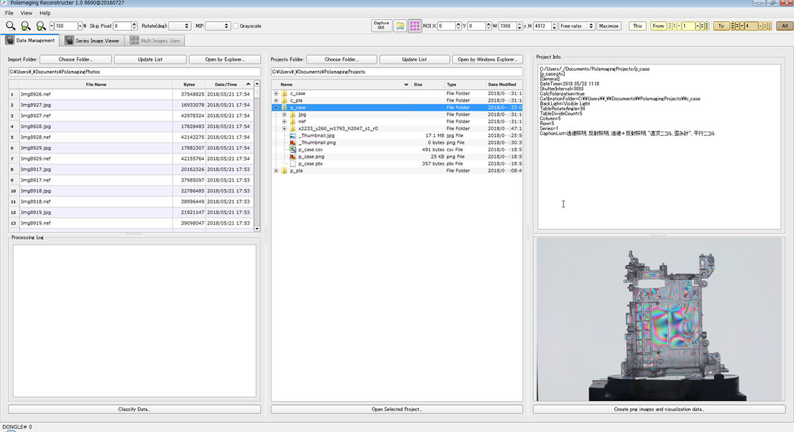The width and height of the screenshot is (794, 432).
Task: Click the jpg subfolder icon
Action: point(292,114)
